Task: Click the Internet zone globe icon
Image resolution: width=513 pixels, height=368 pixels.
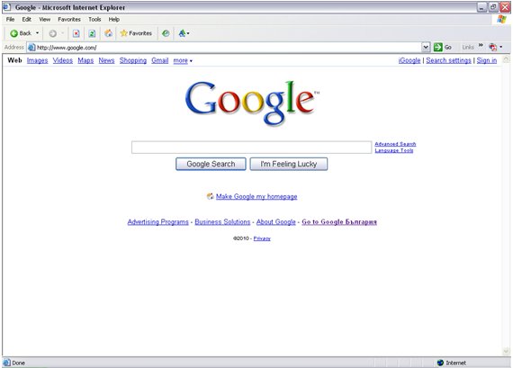Action: tap(440, 363)
